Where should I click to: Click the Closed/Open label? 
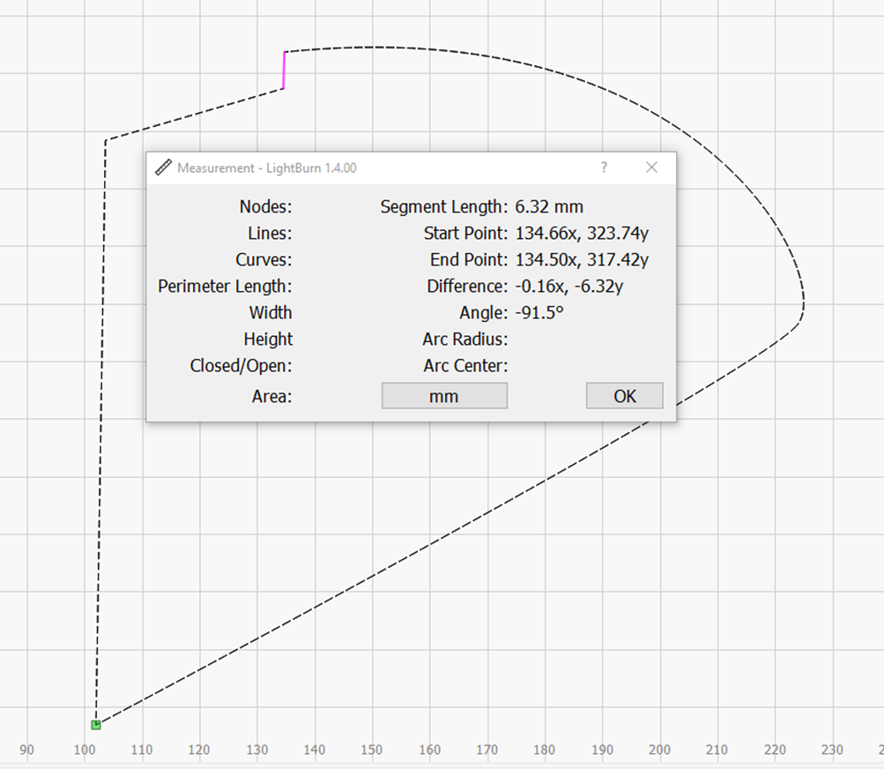tap(241, 366)
